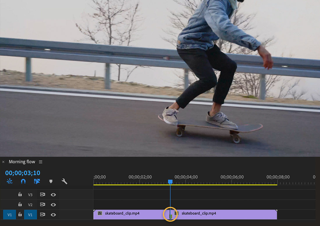Click the V1 source patching button
320x226 pixels.
coord(9,214)
